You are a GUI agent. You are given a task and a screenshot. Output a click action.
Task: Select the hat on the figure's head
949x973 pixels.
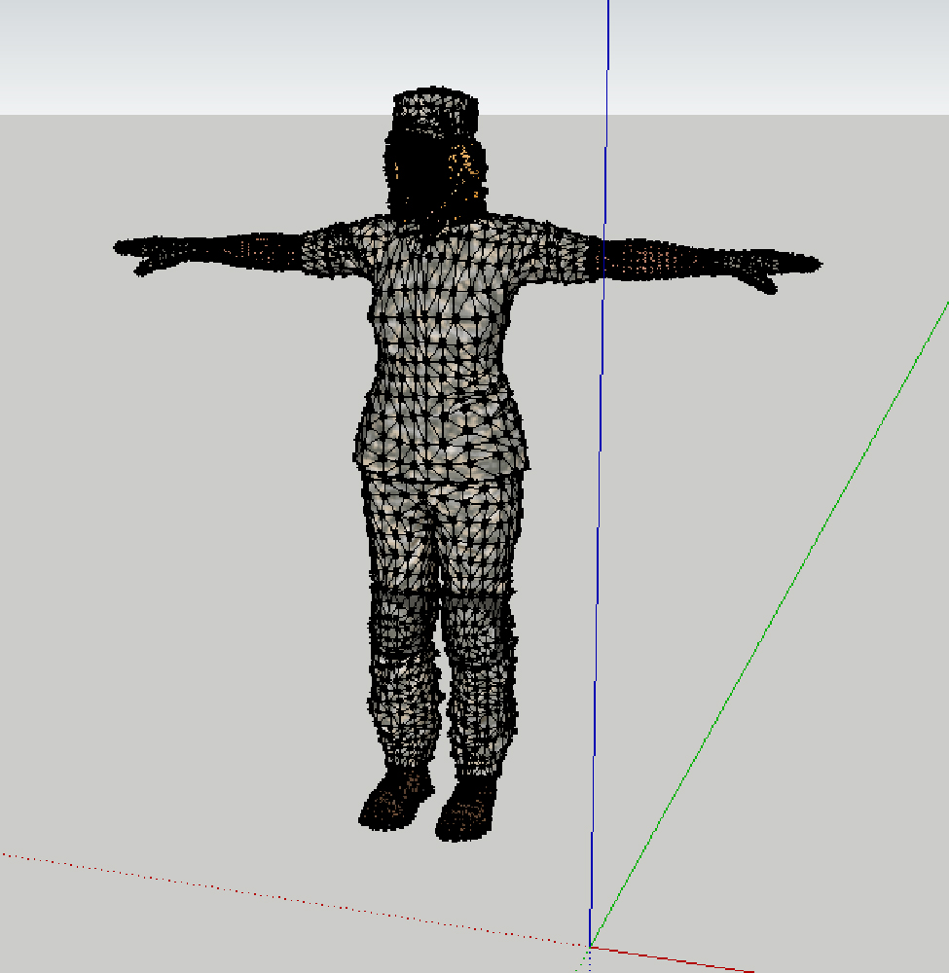click(x=436, y=112)
